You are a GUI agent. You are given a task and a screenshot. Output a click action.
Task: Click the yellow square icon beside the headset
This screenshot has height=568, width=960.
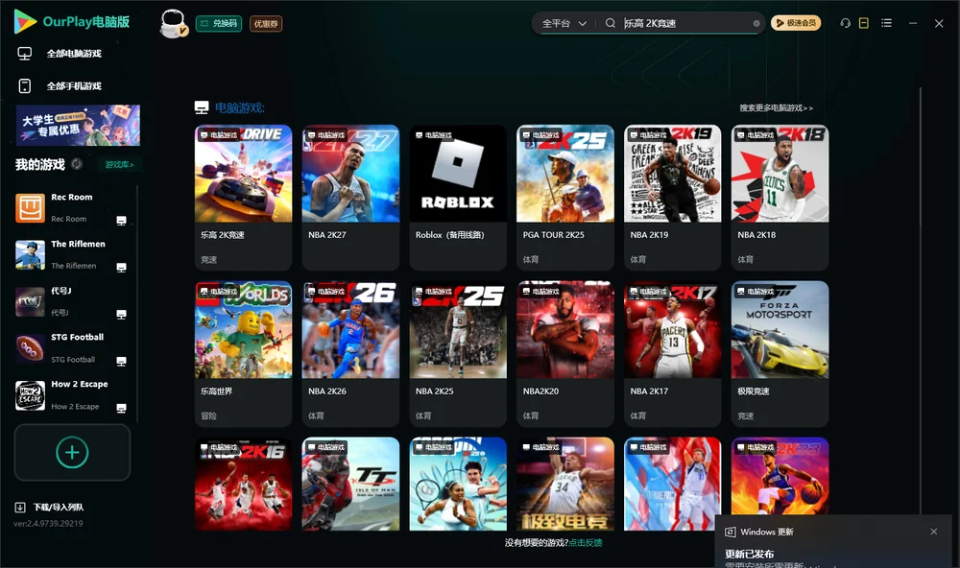(x=864, y=23)
